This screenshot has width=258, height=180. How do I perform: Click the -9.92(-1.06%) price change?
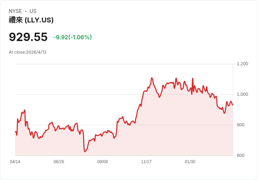pos(73,37)
